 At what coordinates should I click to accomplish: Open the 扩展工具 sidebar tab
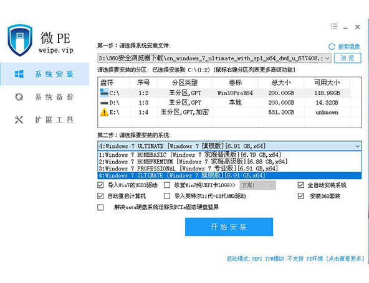point(45,120)
